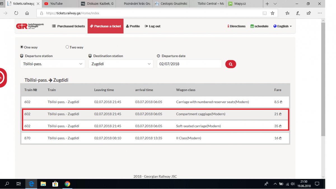This screenshot has height=189, width=336.
Task: Select the Two way radio option
Action: (67, 47)
